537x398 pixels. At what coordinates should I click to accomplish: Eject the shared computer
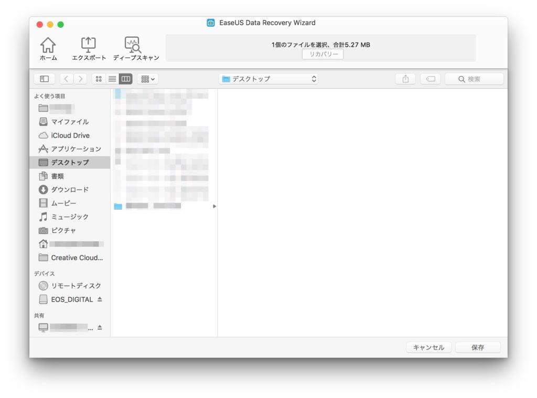tap(100, 327)
